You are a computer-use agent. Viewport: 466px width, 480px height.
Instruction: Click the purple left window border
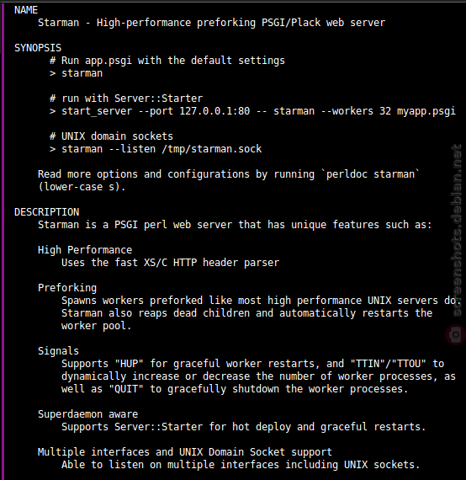pos(3,240)
